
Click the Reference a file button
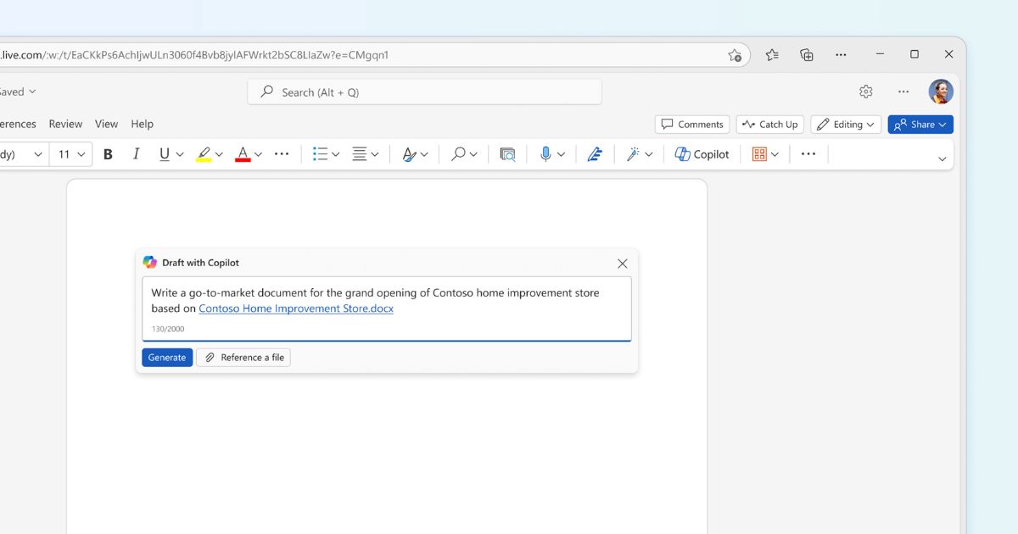pos(243,358)
